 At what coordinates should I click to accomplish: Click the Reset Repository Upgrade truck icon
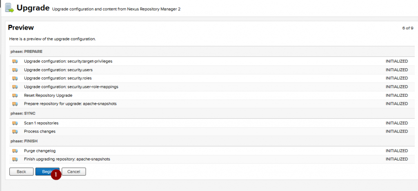point(15,95)
